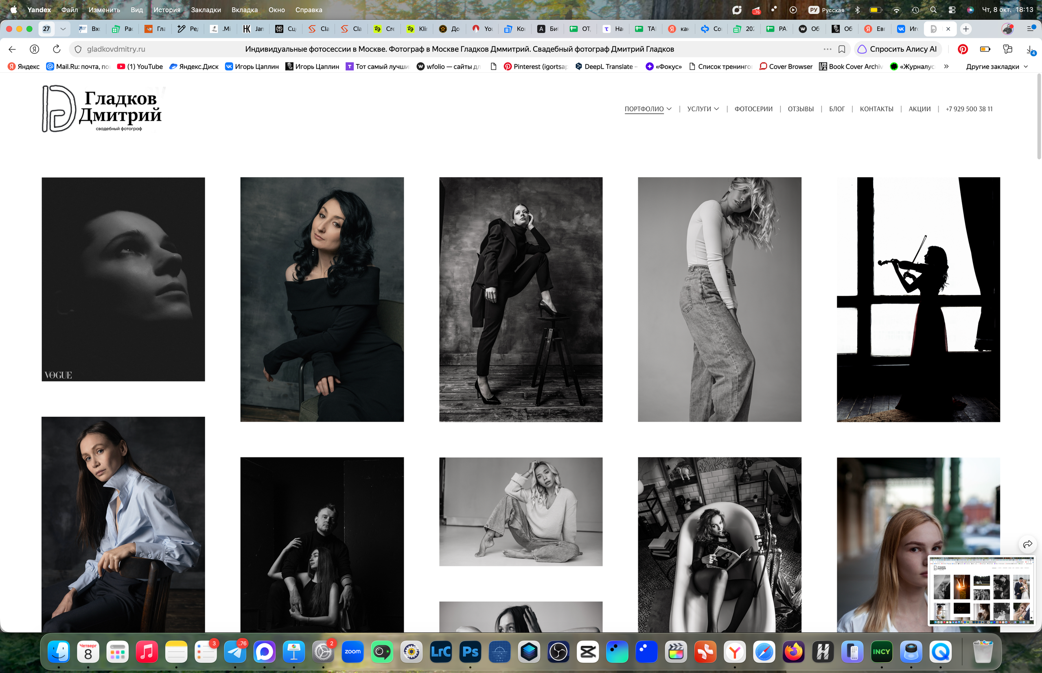Open the История menu
Viewport: 1042px width, 673px height.
coord(166,10)
